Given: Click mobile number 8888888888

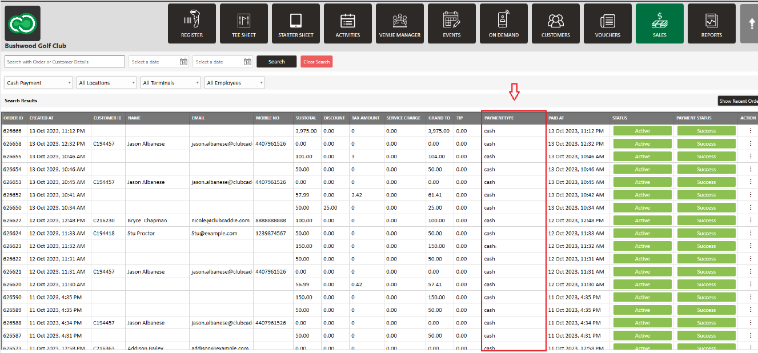Looking at the screenshot, I should click(271, 220).
